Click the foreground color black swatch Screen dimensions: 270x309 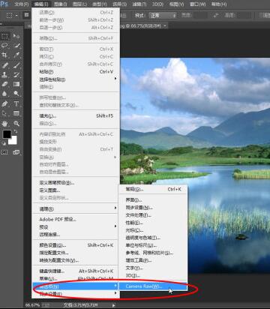click(6, 134)
